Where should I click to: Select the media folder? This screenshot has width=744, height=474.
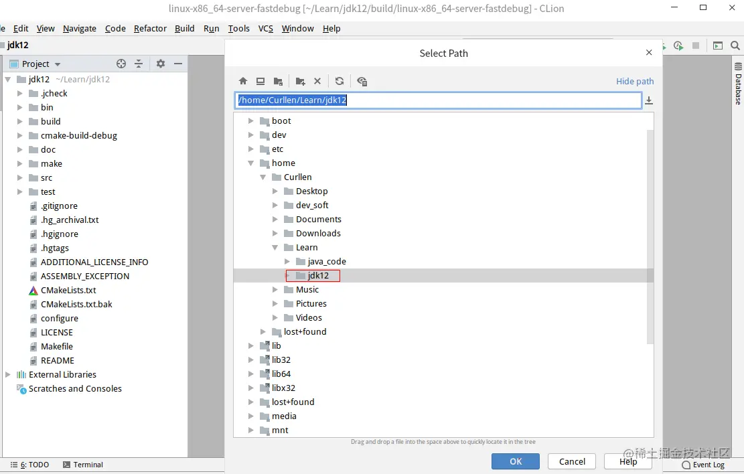coord(284,416)
